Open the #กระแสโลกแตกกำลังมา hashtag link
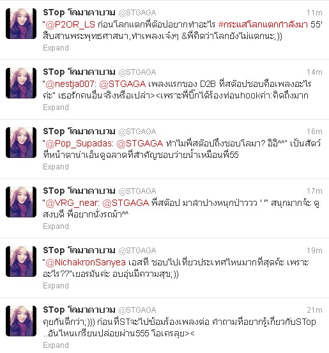The height and width of the screenshot is (353, 329). (263, 24)
